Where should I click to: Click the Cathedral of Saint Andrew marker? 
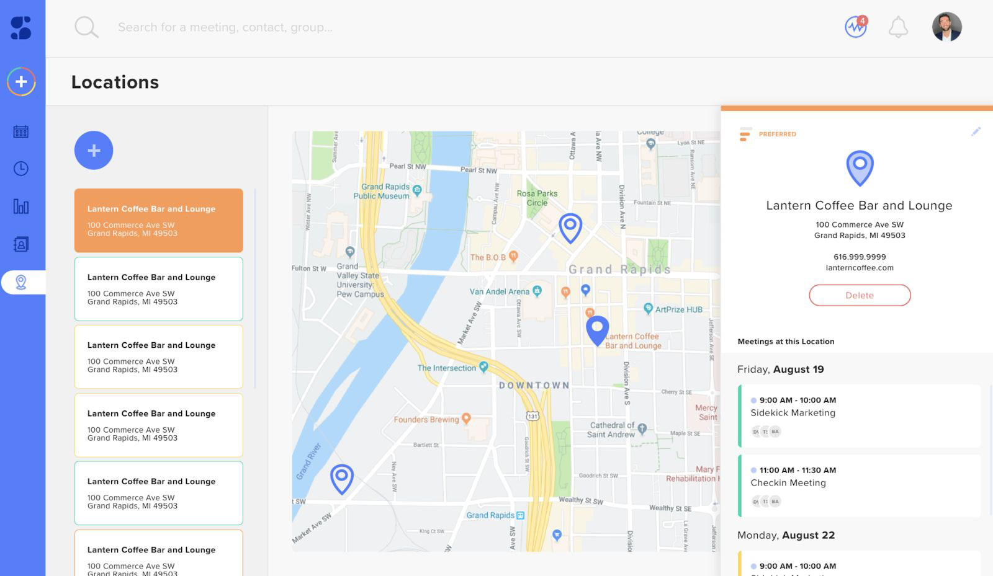642,428
